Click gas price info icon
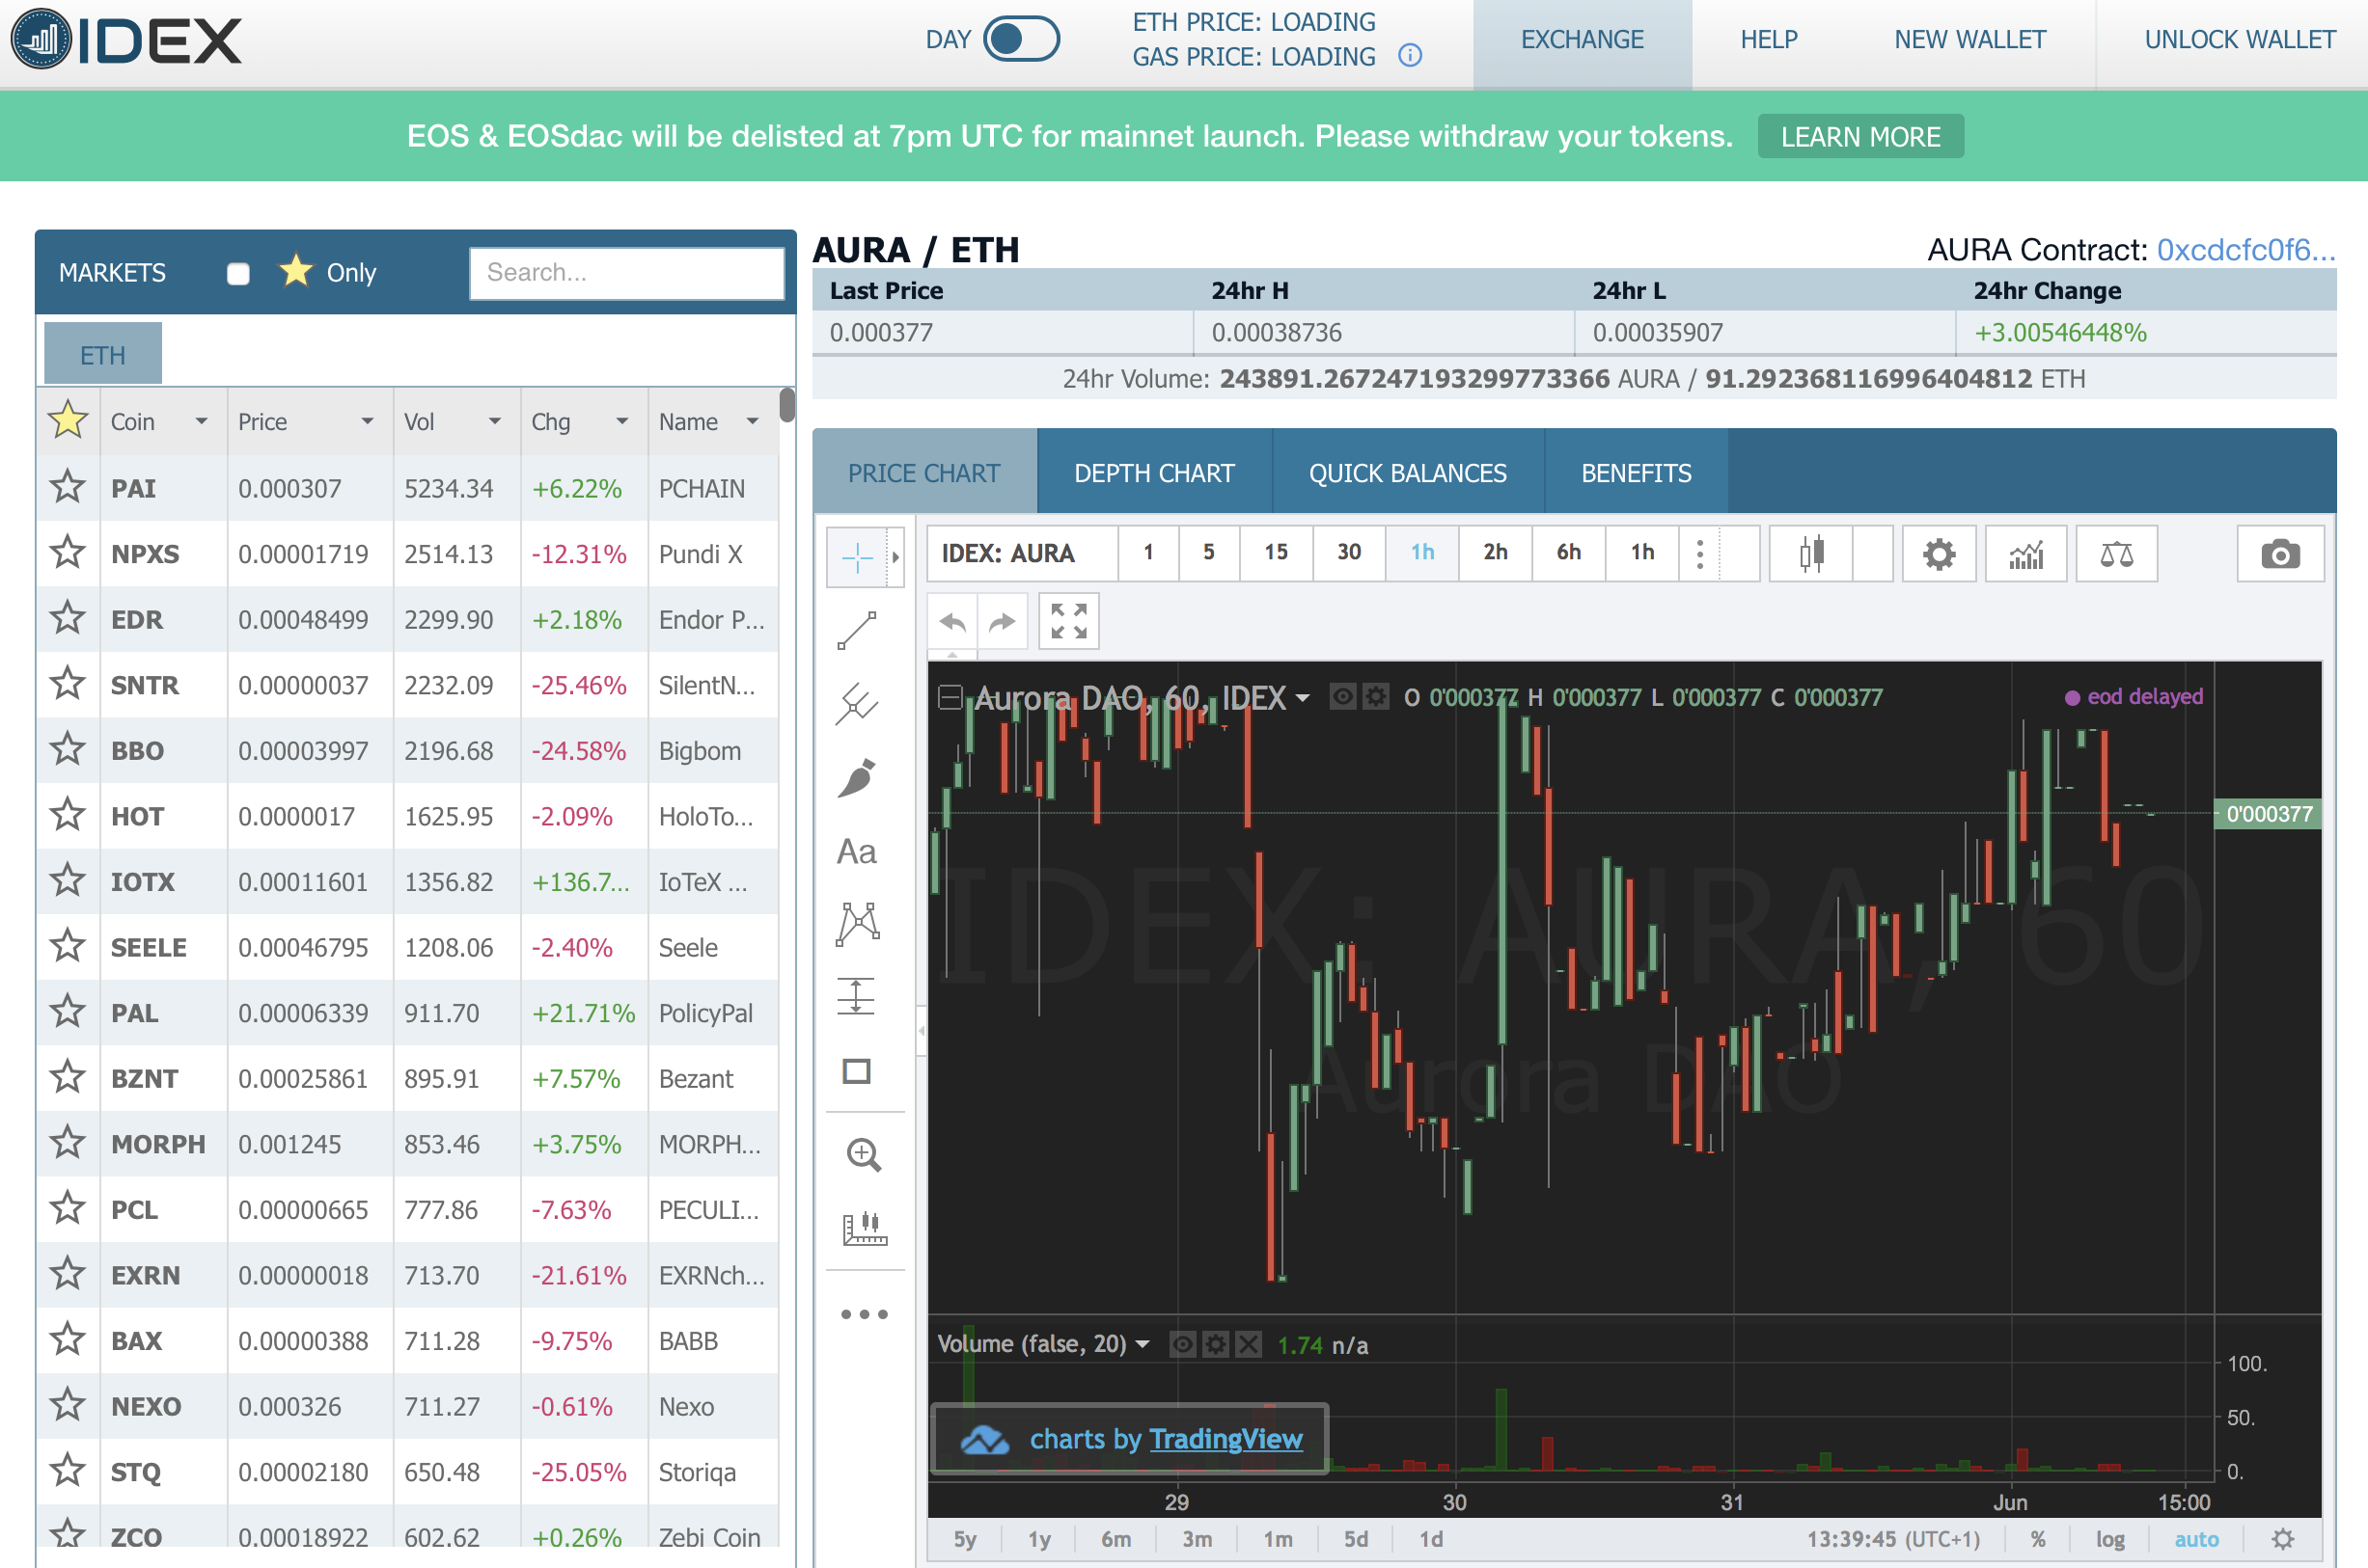This screenshot has width=2368, height=1568. [x=1410, y=56]
